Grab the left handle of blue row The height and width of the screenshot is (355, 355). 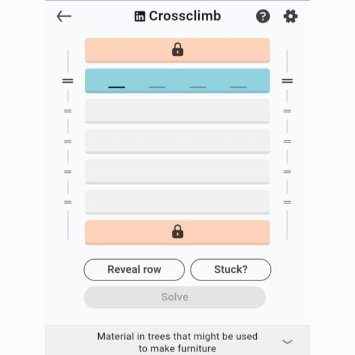pos(67,81)
